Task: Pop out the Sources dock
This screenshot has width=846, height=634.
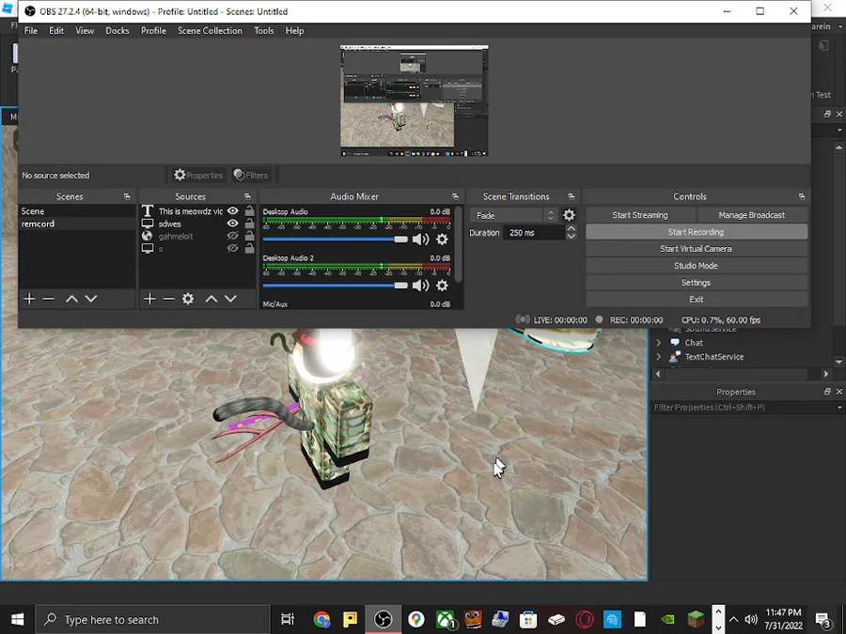Action: [247, 197]
